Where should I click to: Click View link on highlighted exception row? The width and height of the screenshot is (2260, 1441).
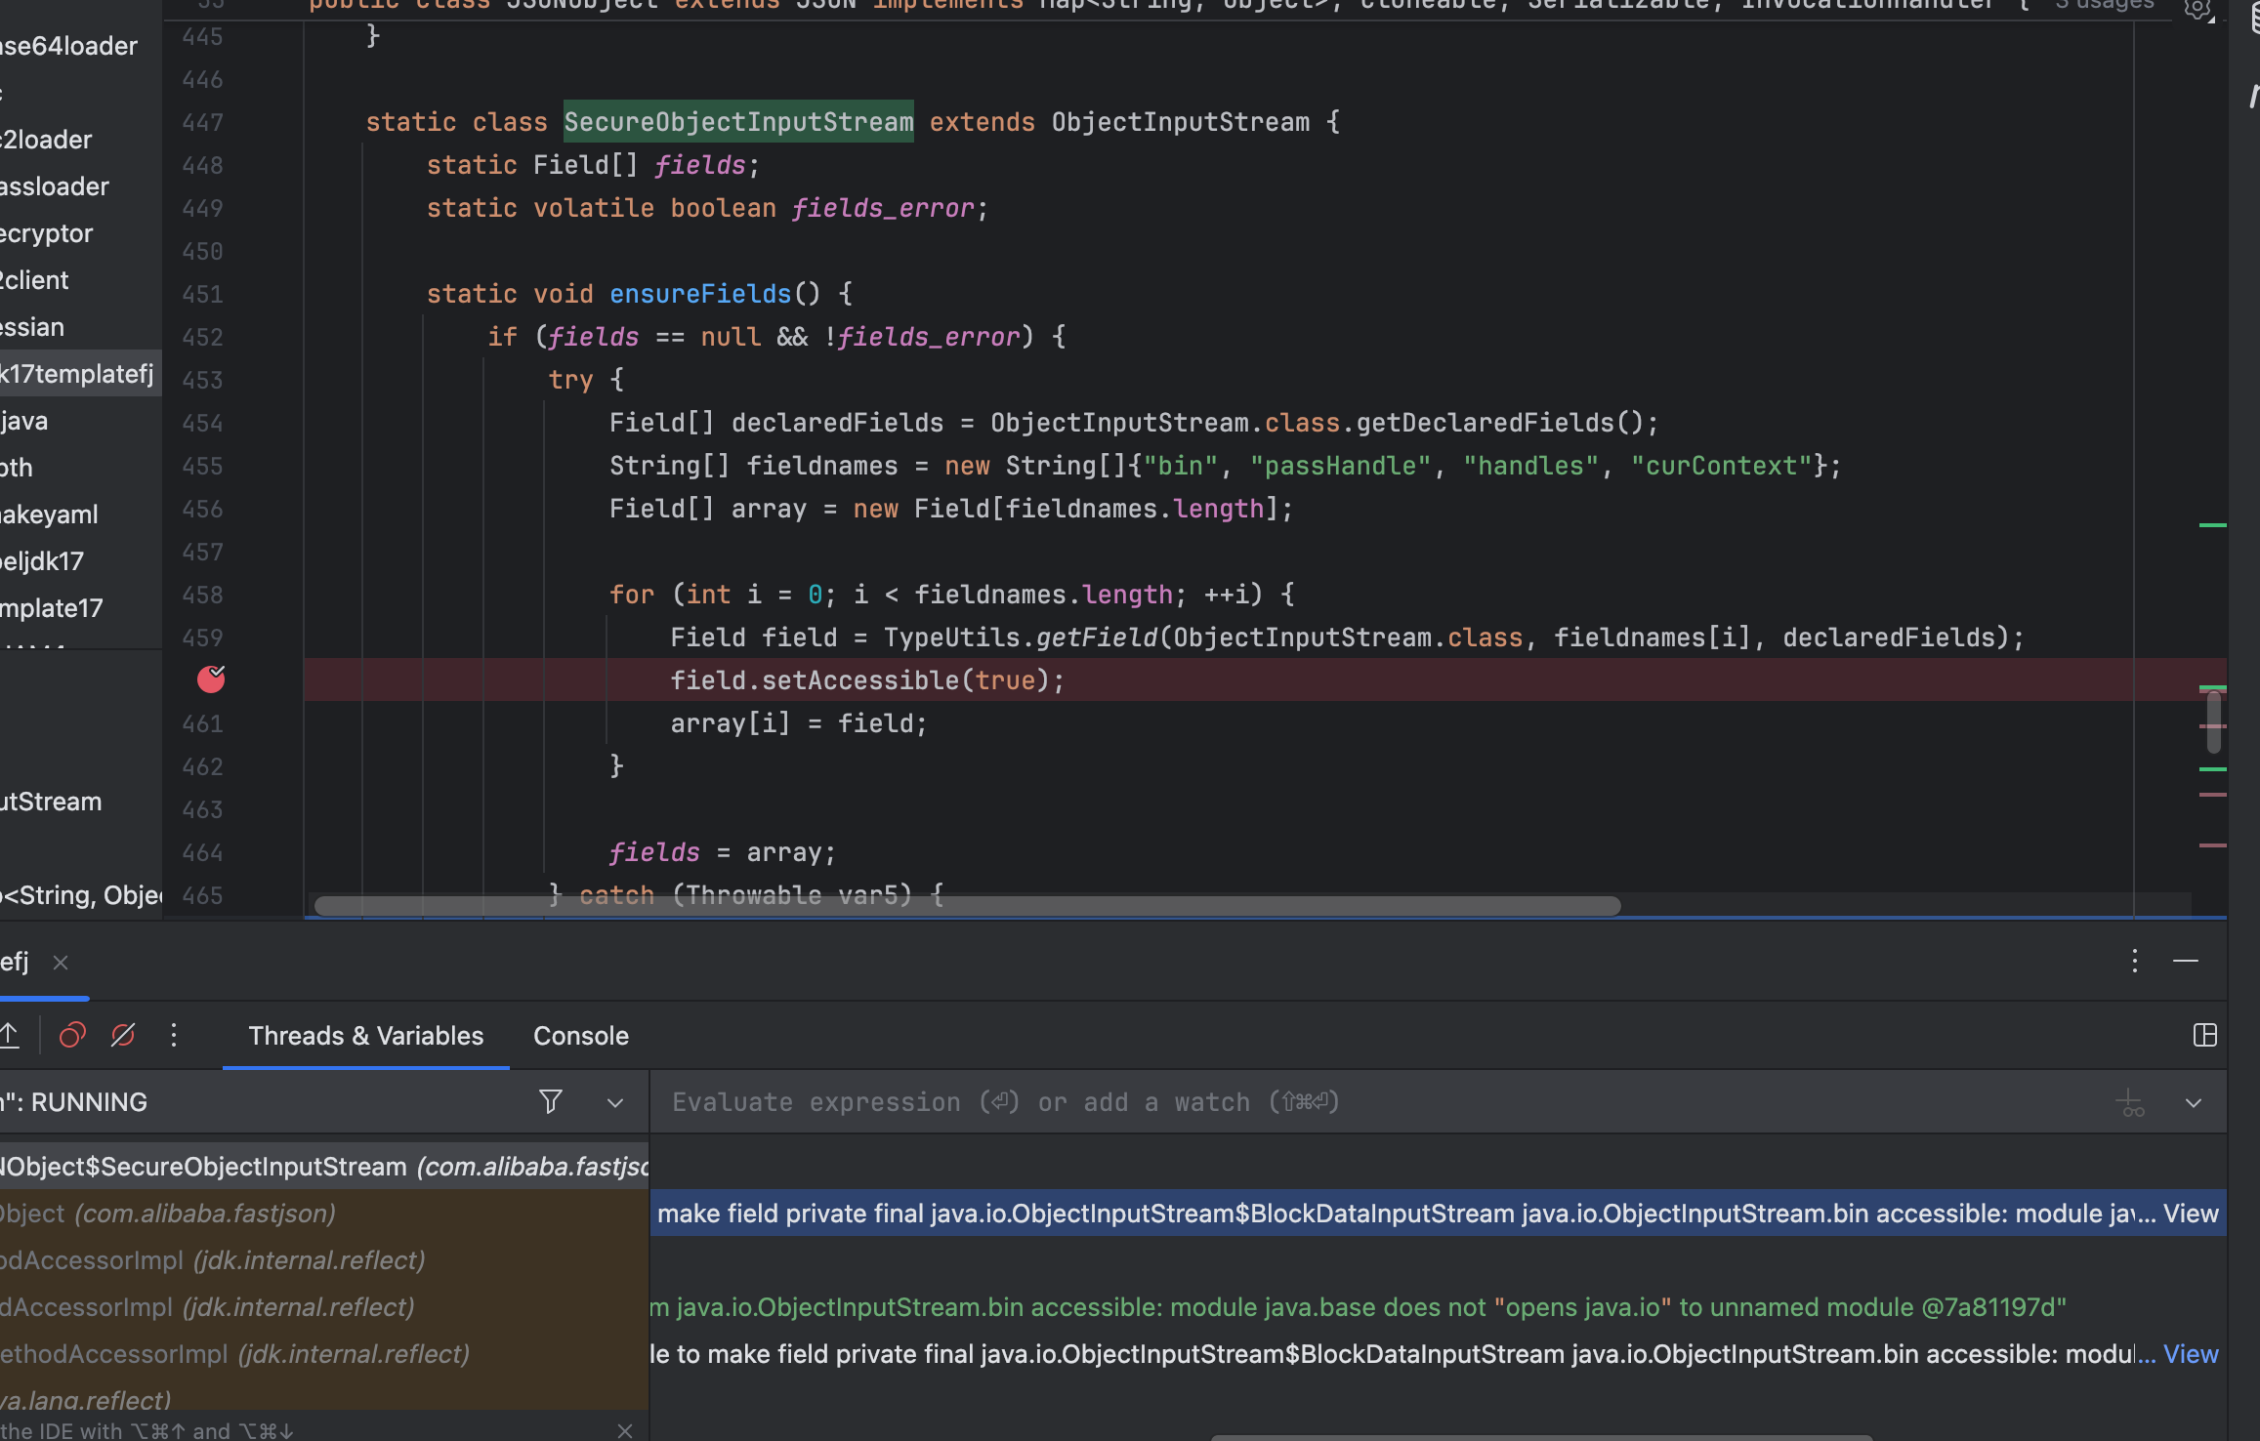[x=2191, y=1214]
